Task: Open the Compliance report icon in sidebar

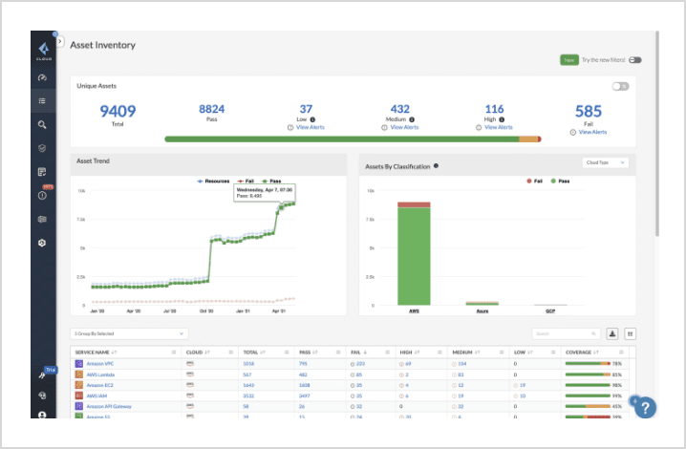Action: click(42, 172)
